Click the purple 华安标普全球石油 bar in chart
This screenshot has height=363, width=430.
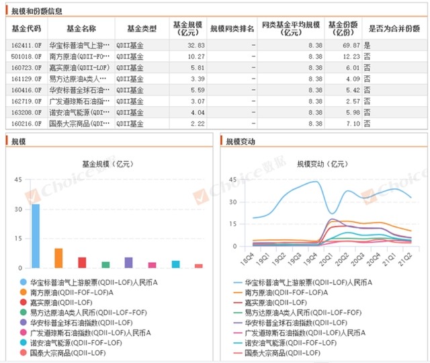pyautogui.click(x=128, y=263)
